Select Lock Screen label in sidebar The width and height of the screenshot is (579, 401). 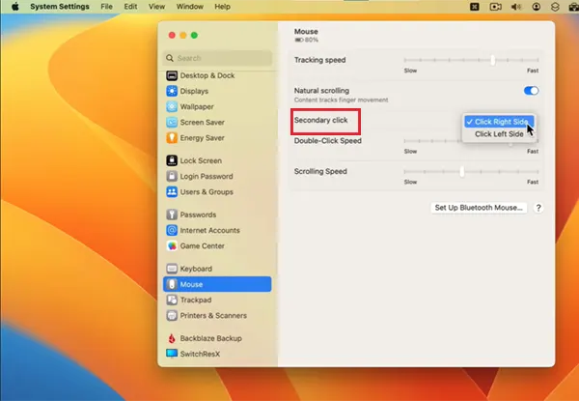tap(201, 160)
